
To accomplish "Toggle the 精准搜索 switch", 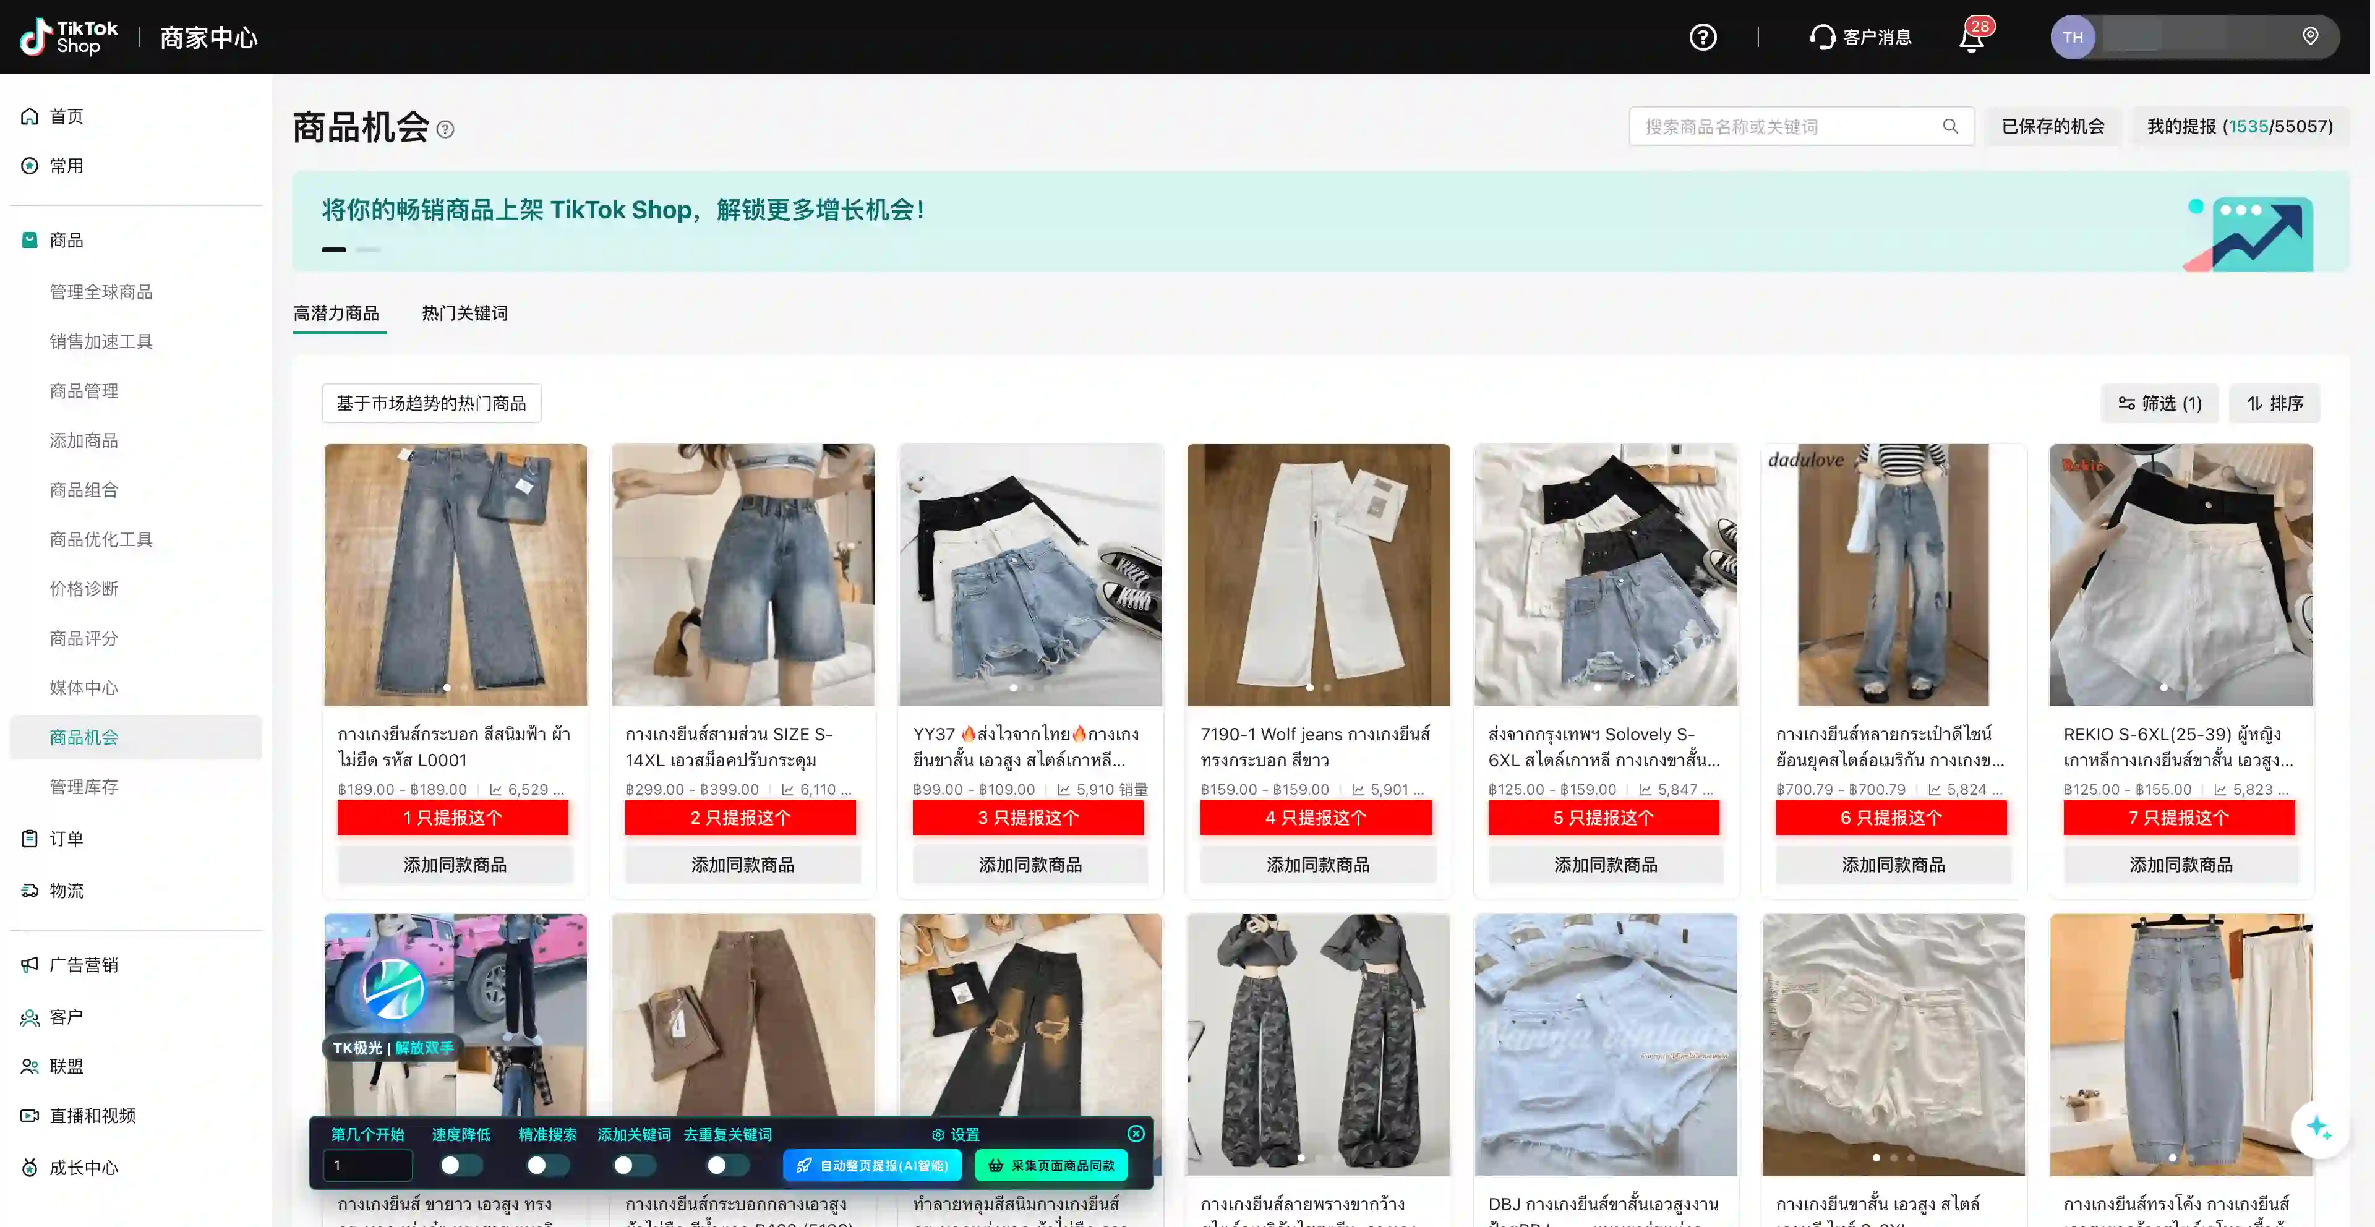I will click(547, 1165).
